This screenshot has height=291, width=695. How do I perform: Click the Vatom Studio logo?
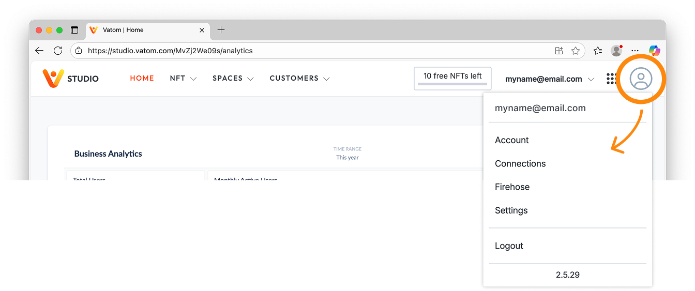(x=70, y=79)
